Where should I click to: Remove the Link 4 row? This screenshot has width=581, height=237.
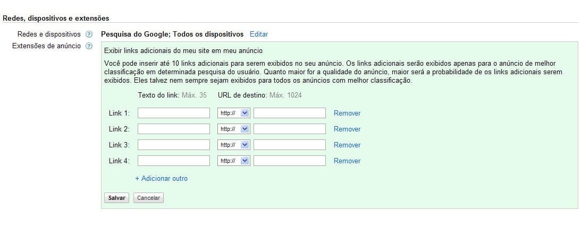click(x=347, y=161)
